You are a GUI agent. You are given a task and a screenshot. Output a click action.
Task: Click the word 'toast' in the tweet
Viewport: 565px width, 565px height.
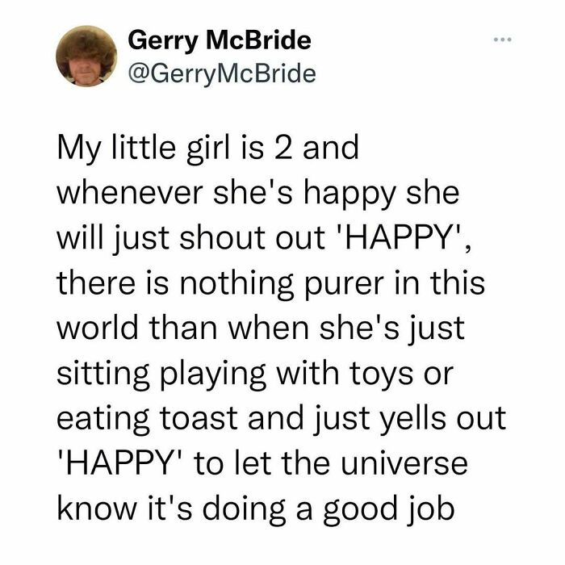tap(198, 419)
